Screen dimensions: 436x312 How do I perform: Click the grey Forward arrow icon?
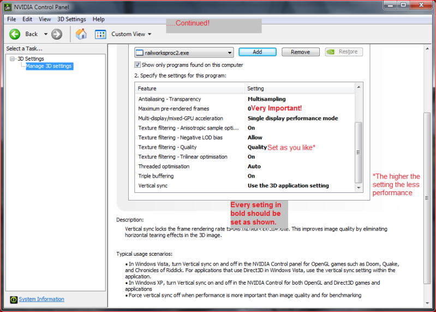pos(57,34)
